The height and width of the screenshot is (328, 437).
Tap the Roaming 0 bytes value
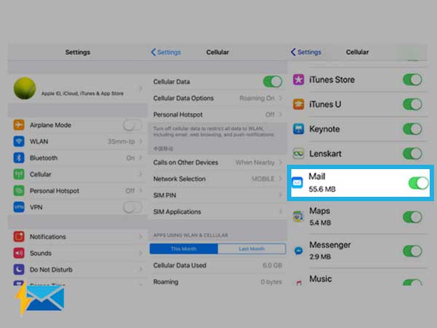coord(271,281)
